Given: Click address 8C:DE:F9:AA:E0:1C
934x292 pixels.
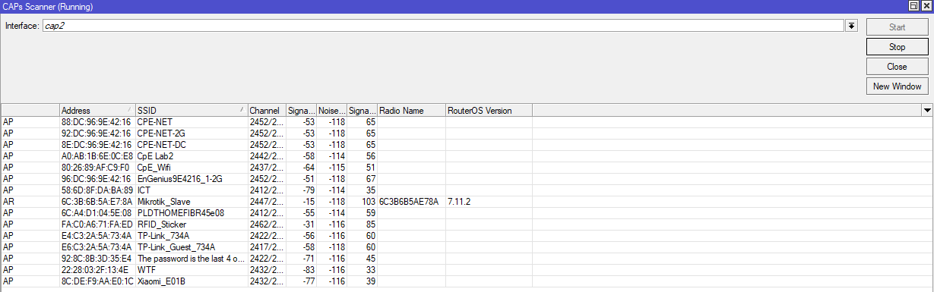Looking at the screenshot, I should pos(97,281).
